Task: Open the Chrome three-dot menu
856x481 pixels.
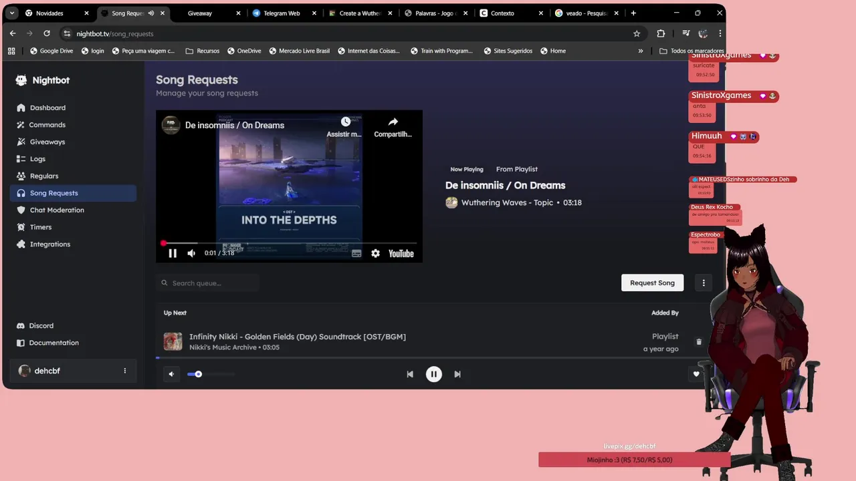Action: [720, 33]
